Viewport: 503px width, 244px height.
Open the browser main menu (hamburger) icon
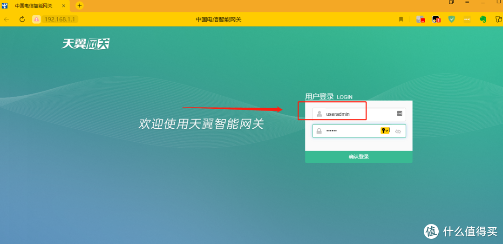(x=468, y=2)
